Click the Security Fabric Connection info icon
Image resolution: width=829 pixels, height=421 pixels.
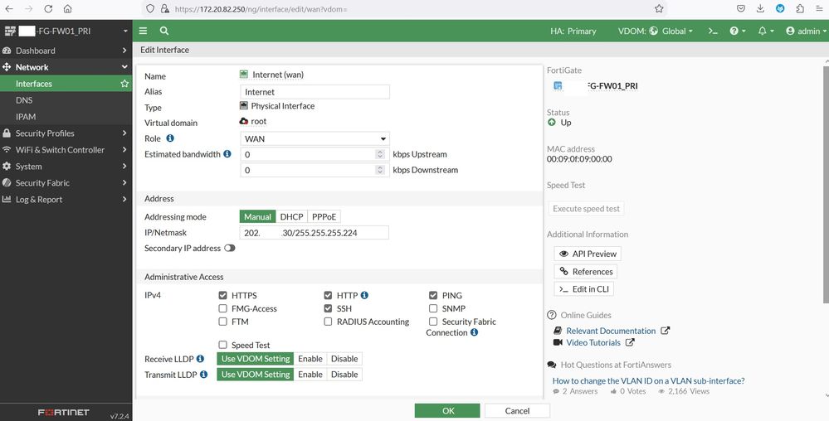point(474,332)
